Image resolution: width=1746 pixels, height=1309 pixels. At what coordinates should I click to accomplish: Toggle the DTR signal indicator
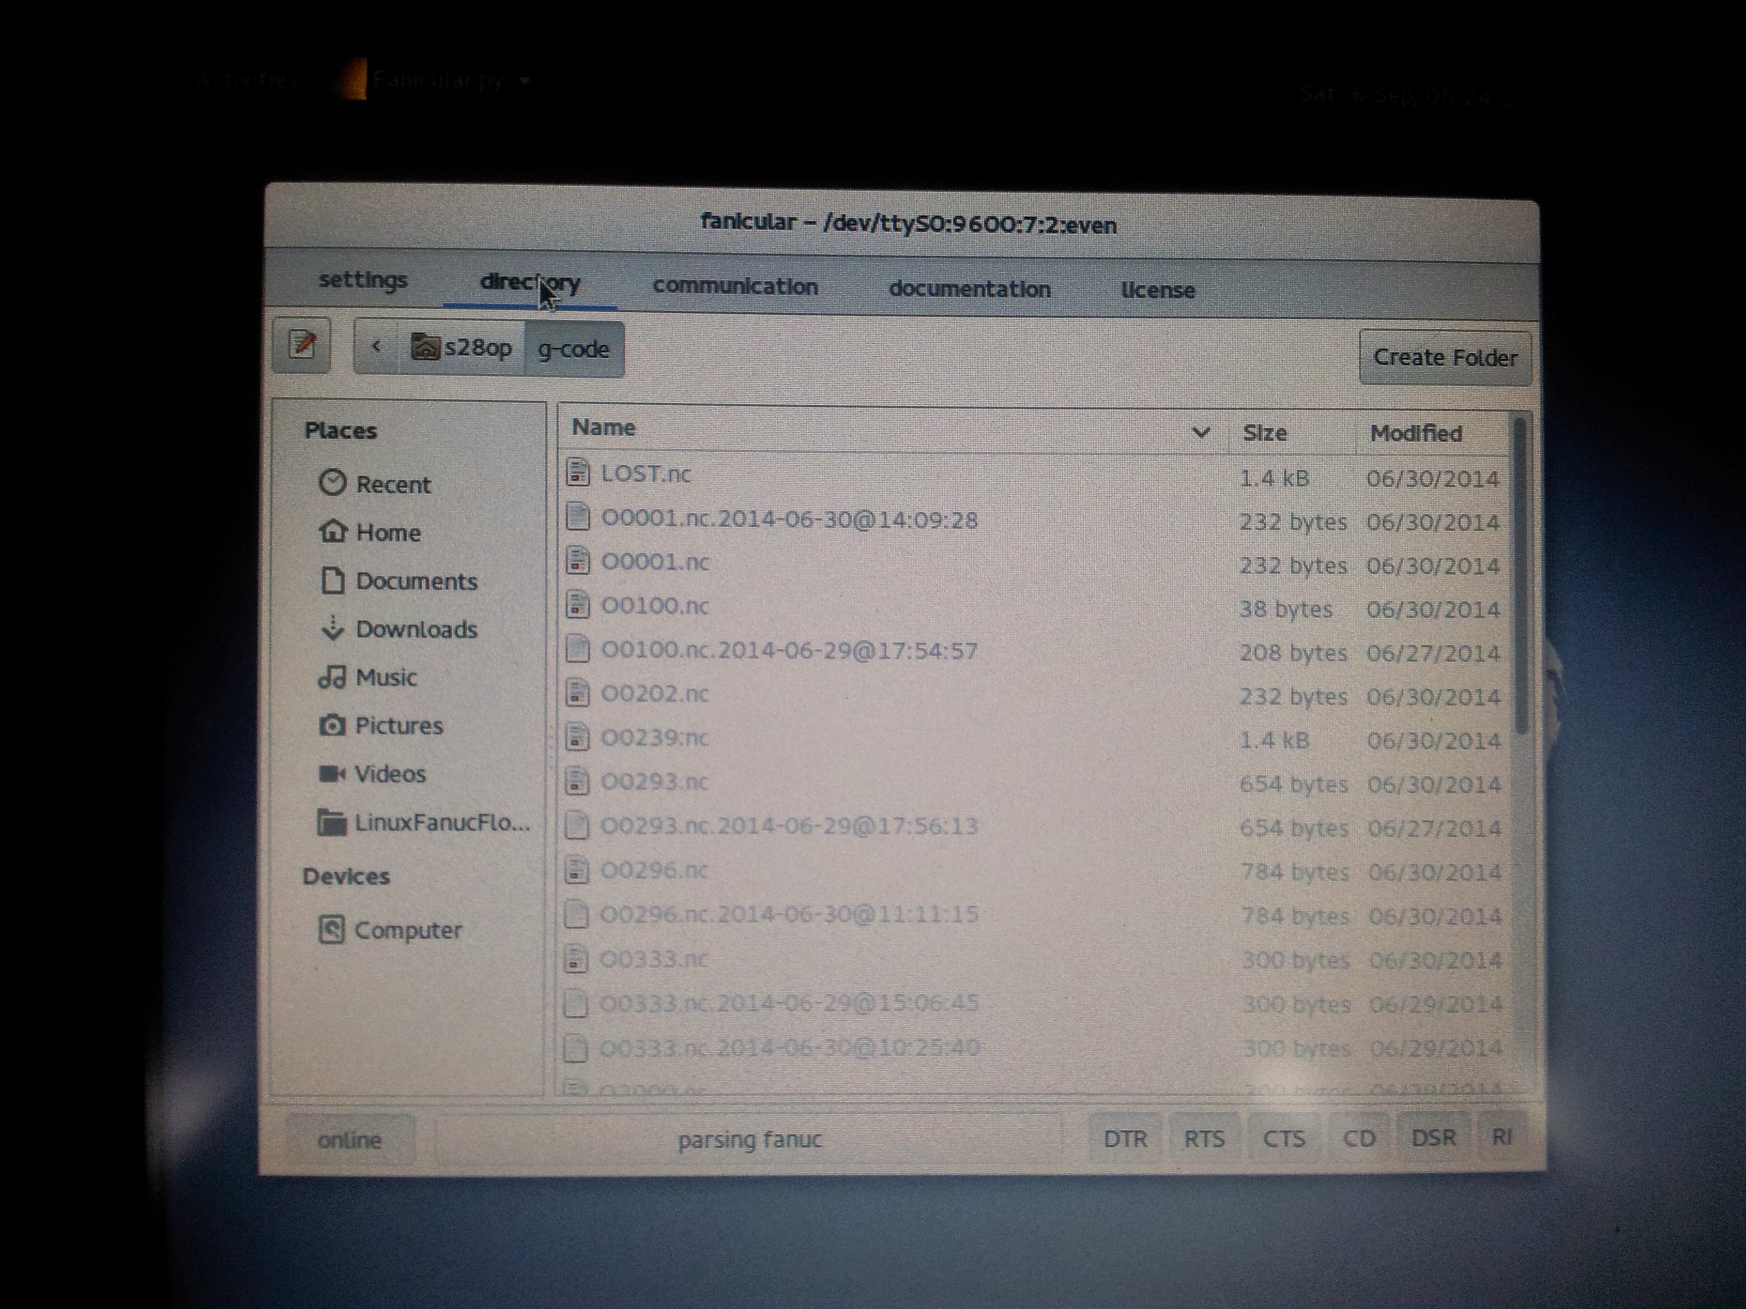click(1125, 1138)
